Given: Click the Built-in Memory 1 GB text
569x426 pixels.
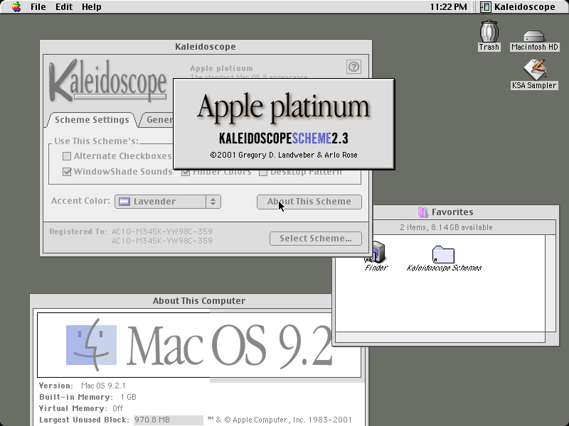Looking at the screenshot, I should pyautogui.click(x=129, y=397).
